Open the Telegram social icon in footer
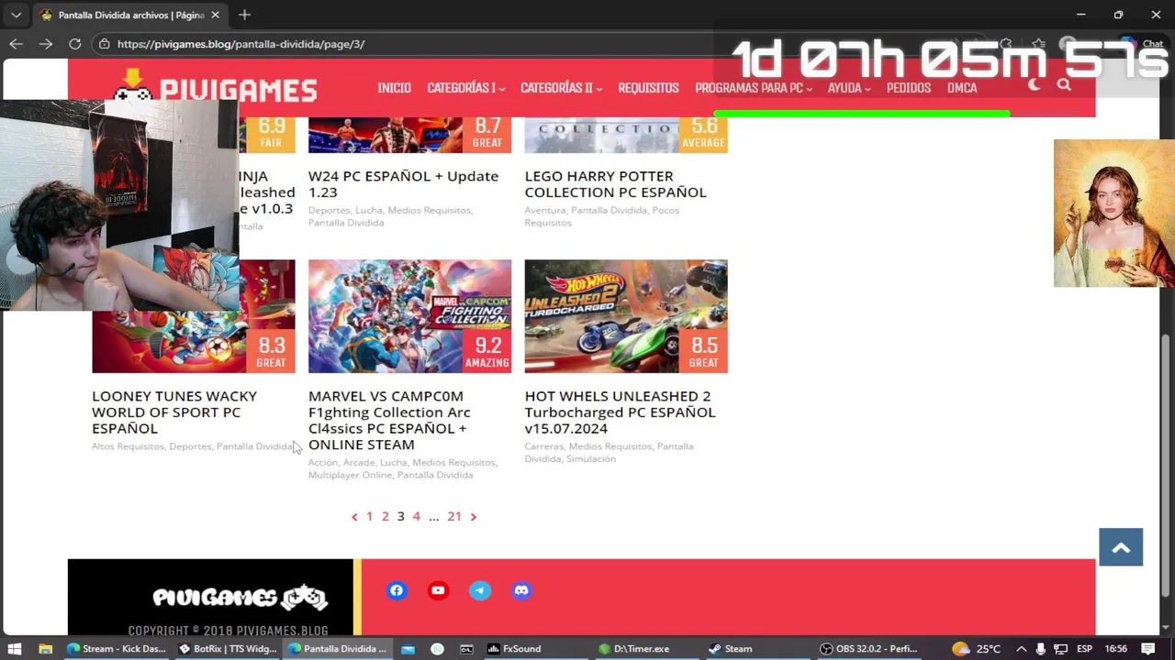The width and height of the screenshot is (1175, 660). 480,590
